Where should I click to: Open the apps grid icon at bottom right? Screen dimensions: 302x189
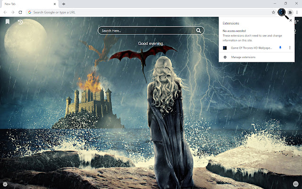click(295, 184)
